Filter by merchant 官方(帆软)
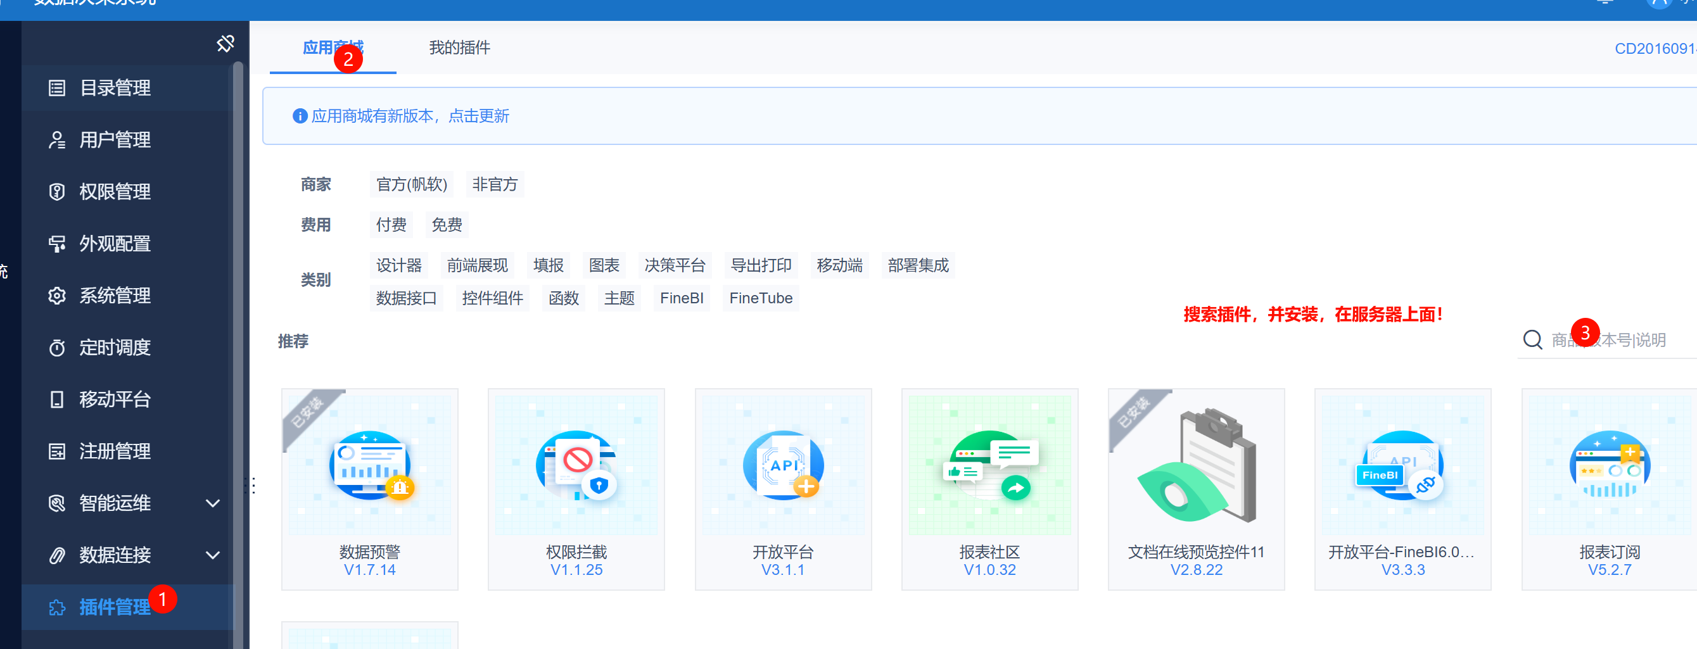 tap(412, 185)
